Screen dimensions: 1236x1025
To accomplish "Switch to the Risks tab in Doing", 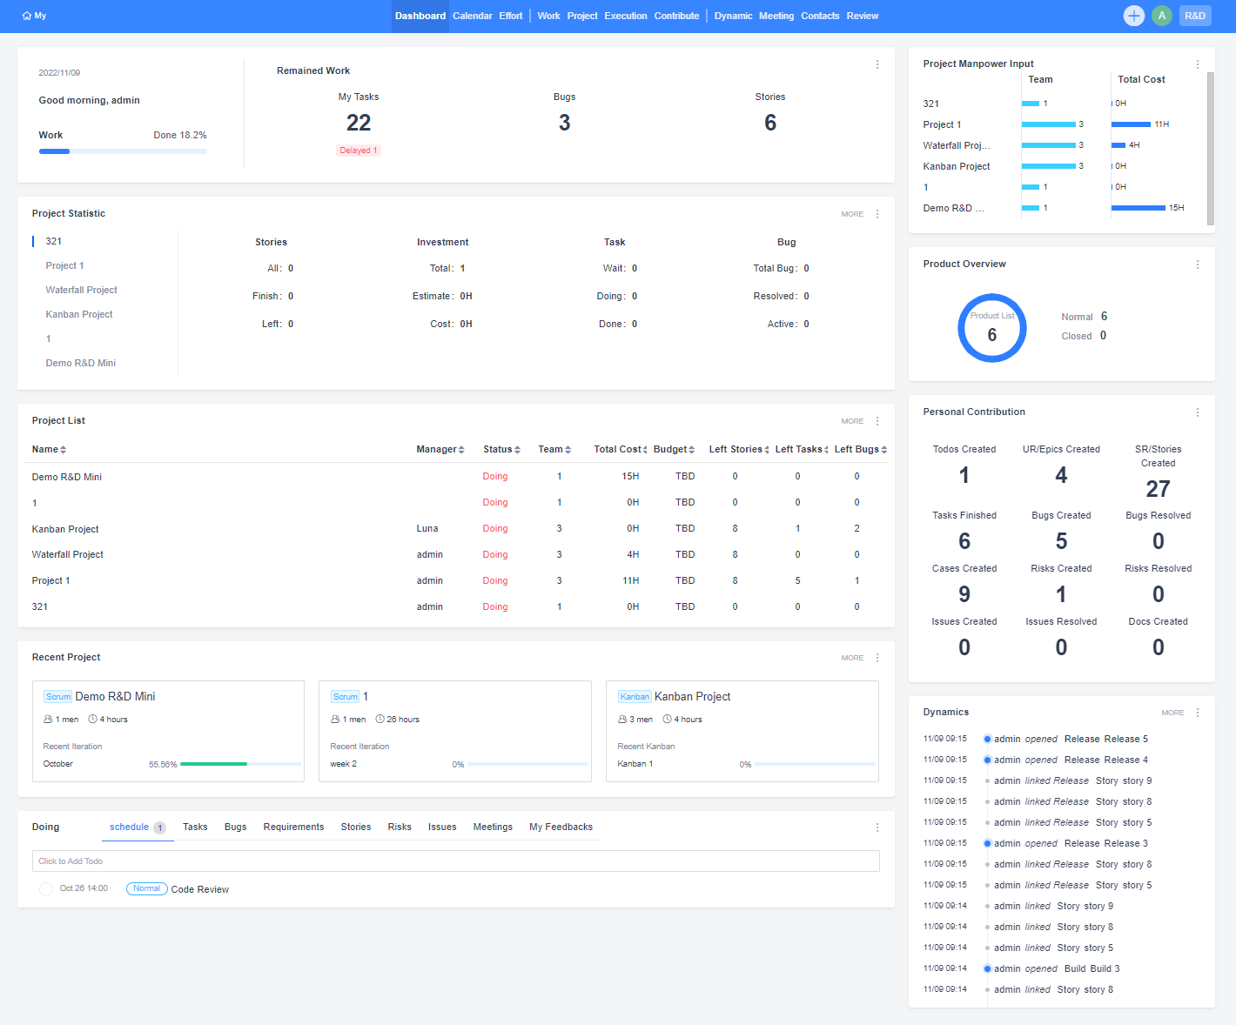I will coord(400,827).
